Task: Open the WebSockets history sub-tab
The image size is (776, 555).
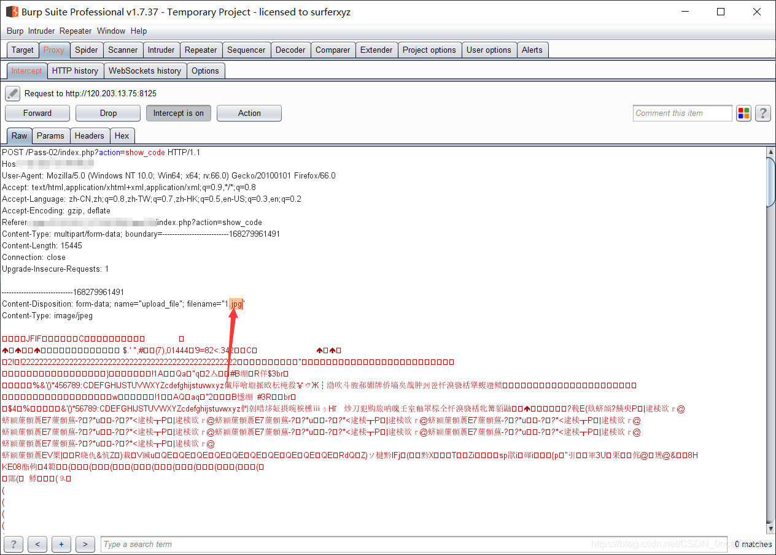Action: coord(145,71)
